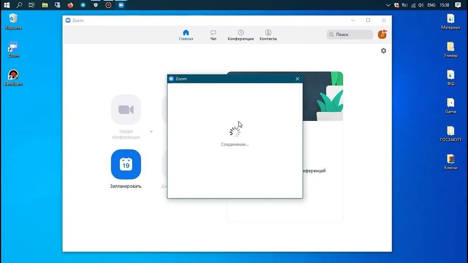This screenshot has height=263, width=468.
Task: Select the ФШ desktop folder
Action: click(450, 77)
